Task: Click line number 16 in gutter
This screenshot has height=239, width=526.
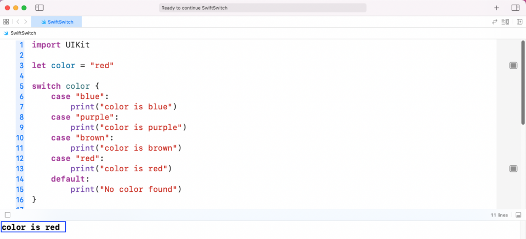Action: coord(20,200)
